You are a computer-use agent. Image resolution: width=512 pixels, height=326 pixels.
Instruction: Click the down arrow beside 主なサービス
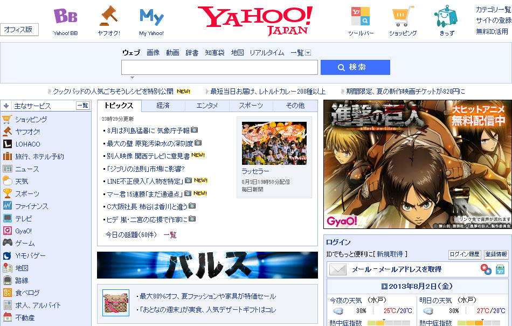pos(6,106)
